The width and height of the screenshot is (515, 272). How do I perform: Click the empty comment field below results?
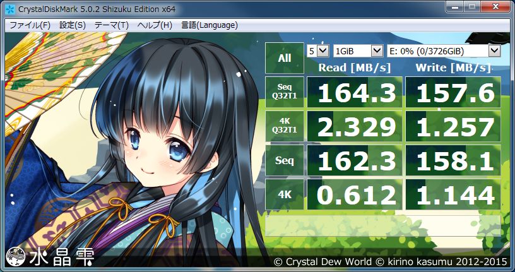[x=383, y=226]
